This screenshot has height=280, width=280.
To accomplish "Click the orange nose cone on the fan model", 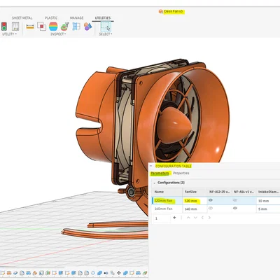I will point(174,125).
